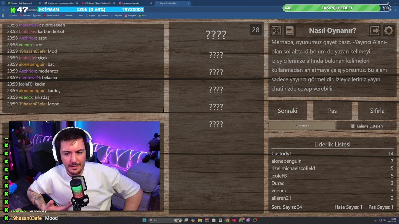Open Chrome from the taskbar
Image resolution: width=399 pixels, height=224 pixels.
227,220
